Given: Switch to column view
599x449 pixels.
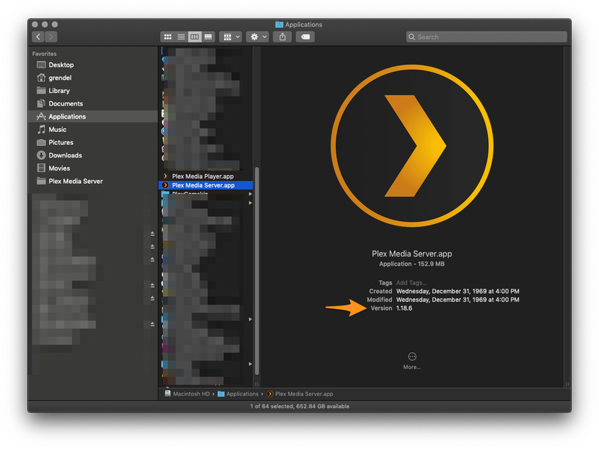Looking at the screenshot, I should click(195, 37).
